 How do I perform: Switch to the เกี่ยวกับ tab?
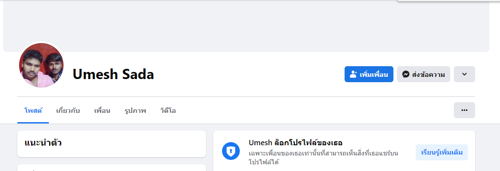click(68, 111)
